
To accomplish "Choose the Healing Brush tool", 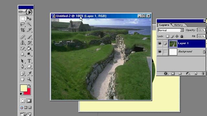I will (x=23, y=37).
